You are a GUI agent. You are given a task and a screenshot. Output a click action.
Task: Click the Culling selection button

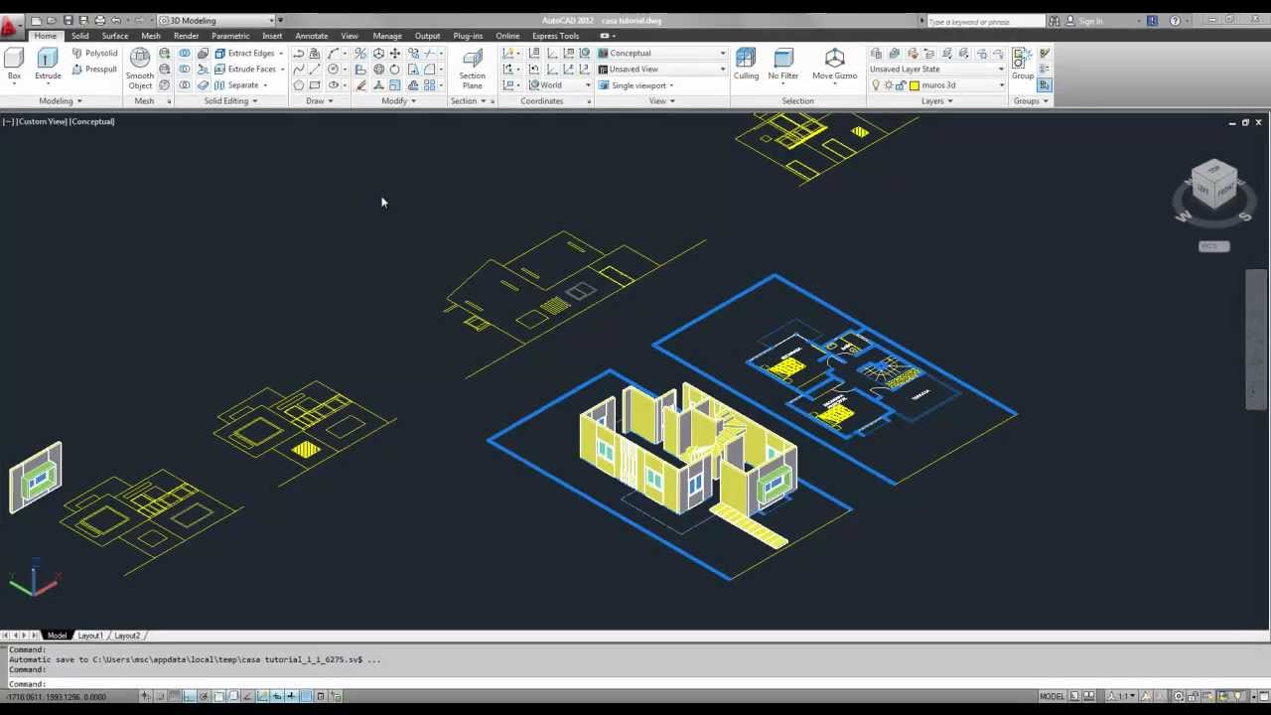(746, 65)
